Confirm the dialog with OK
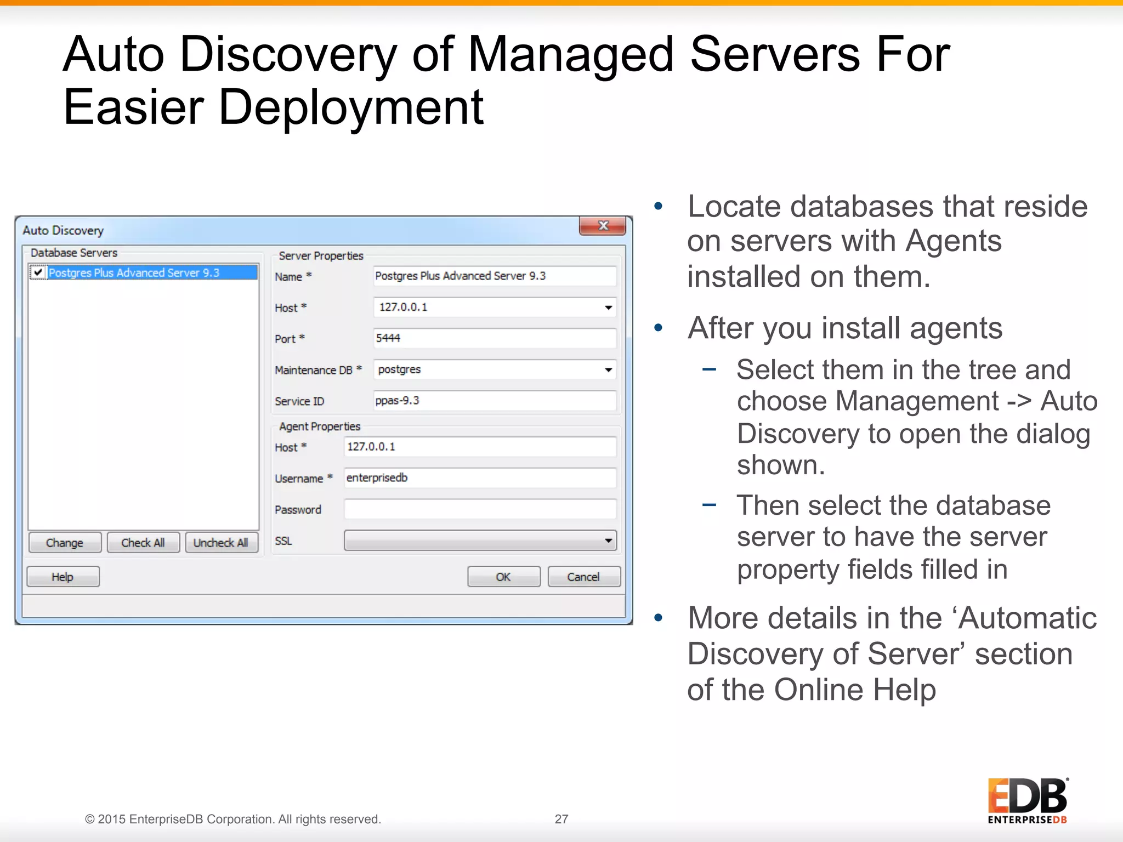The image size is (1123, 842). [503, 577]
